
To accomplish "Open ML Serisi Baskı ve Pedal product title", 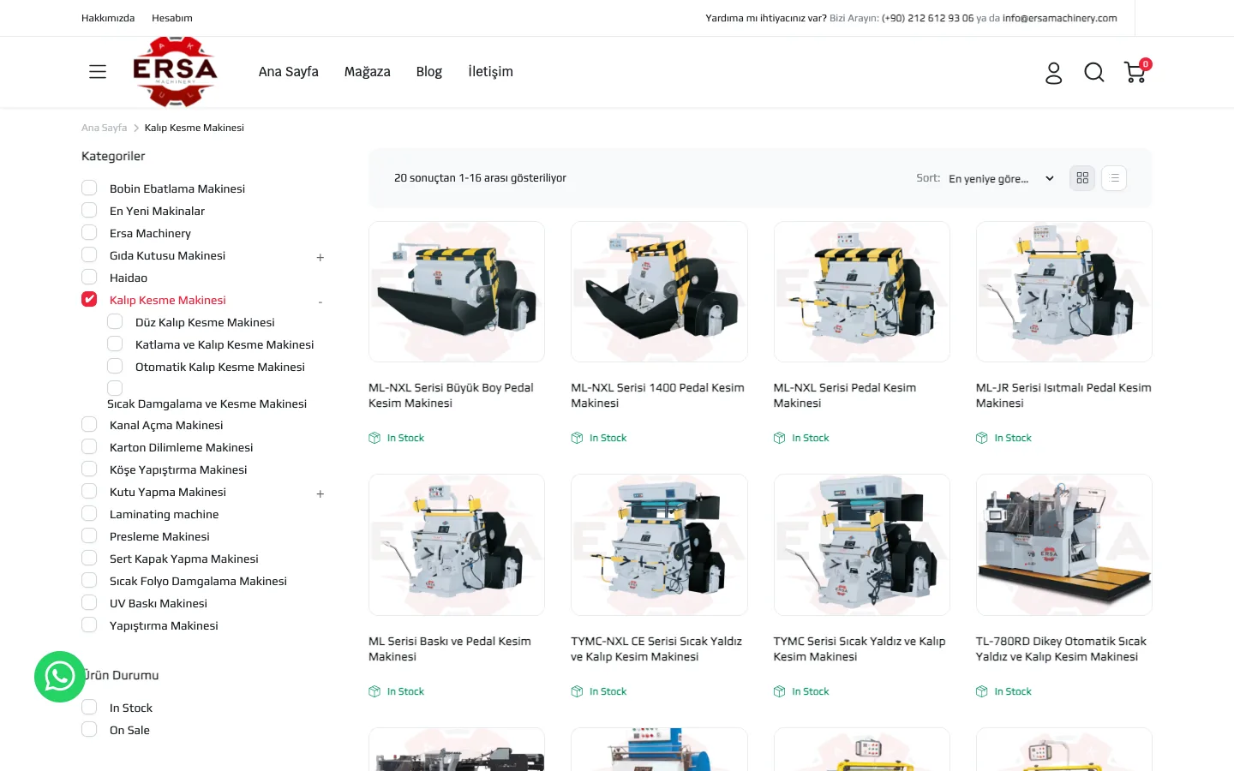I will [x=450, y=648].
